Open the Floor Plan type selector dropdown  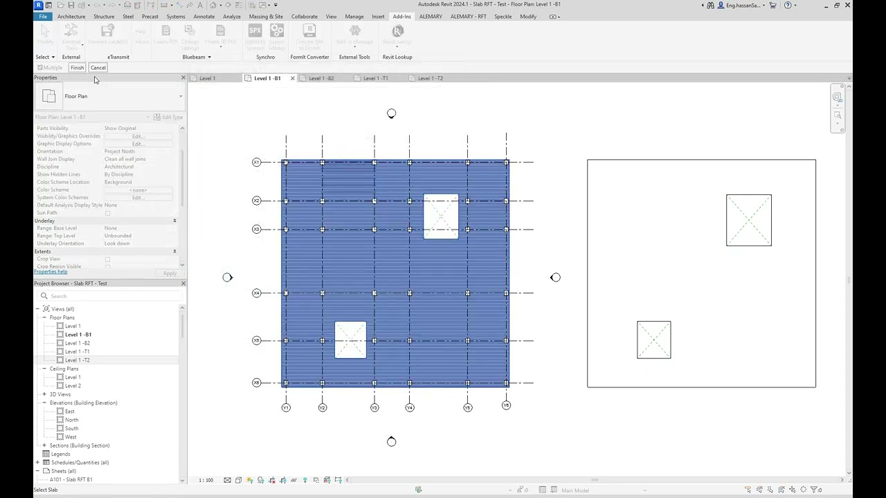[x=181, y=97]
